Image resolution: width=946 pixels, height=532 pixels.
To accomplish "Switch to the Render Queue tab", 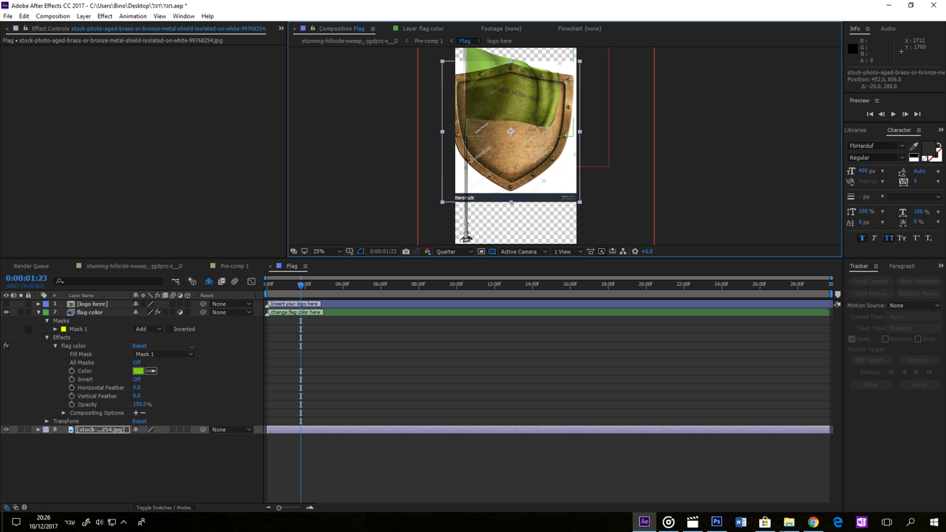I will (x=31, y=266).
